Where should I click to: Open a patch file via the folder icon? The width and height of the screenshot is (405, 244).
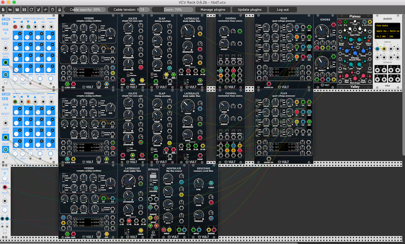[x=10, y=10]
